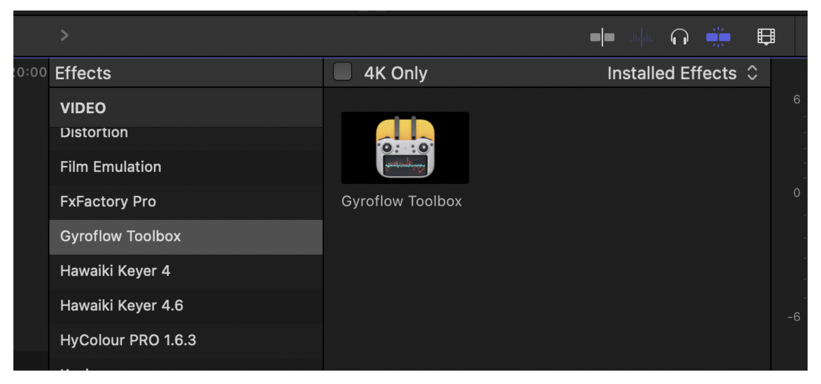Click the VIDEO section header
Screen dimensions: 821x384
coord(83,108)
